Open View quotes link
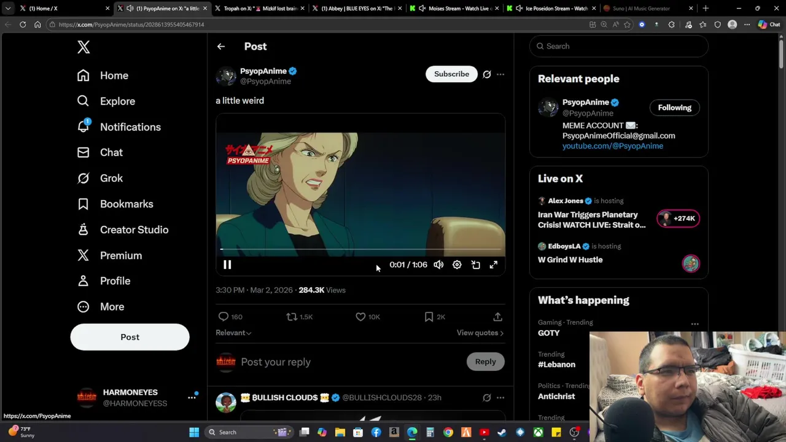 pyautogui.click(x=480, y=333)
